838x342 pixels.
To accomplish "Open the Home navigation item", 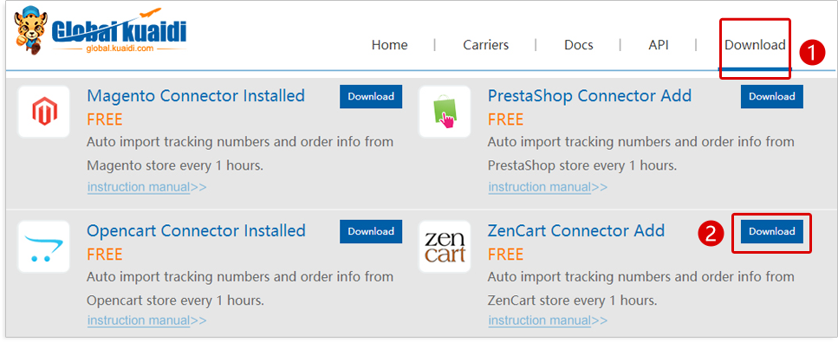I will [390, 45].
